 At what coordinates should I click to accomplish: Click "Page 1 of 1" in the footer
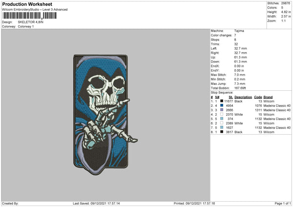coord(283,203)
